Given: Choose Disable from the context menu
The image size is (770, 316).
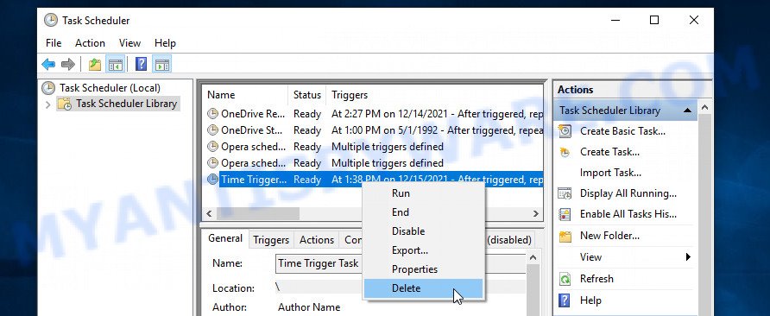Looking at the screenshot, I should point(423,231).
